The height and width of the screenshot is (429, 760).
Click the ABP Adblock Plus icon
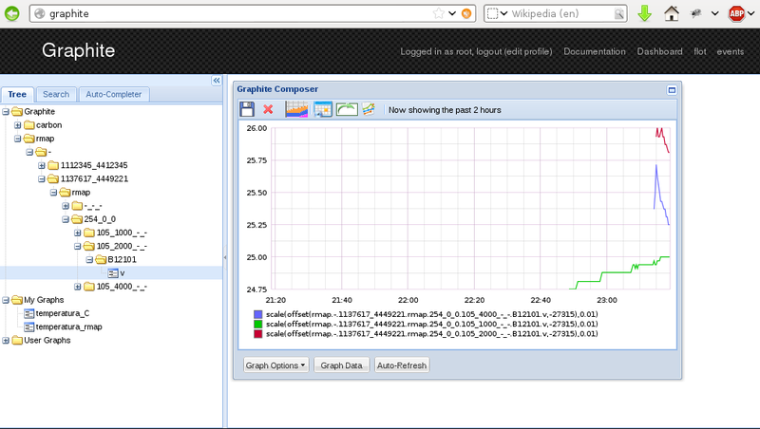737,13
